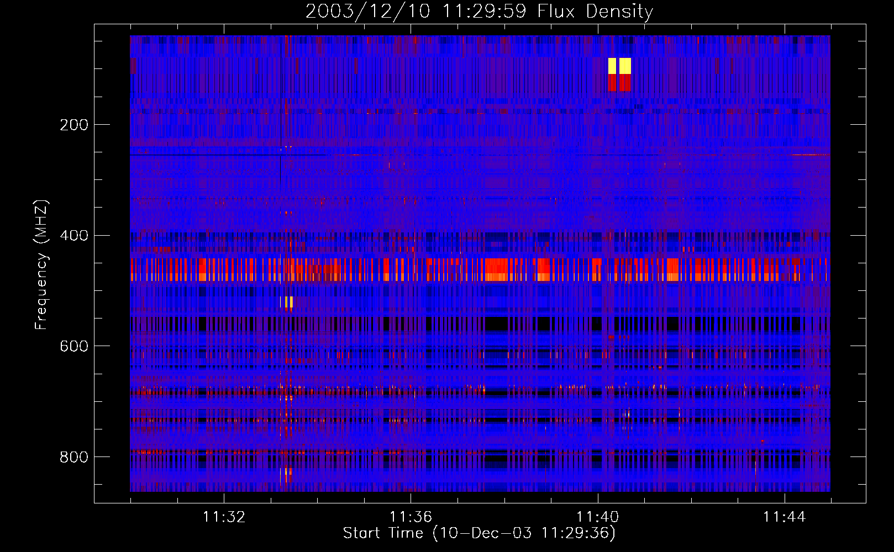Click the 'Start Time (10-Dec-03 11:29:36)' axis label
Viewport: 894px width, 552px height.
click(479, 533)
